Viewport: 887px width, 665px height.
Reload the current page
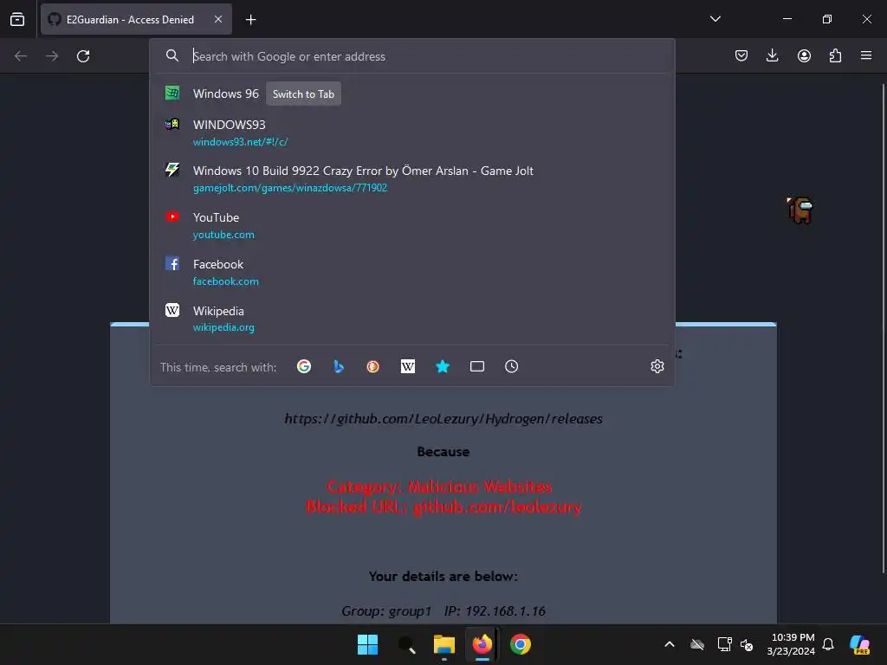(83, 56)
